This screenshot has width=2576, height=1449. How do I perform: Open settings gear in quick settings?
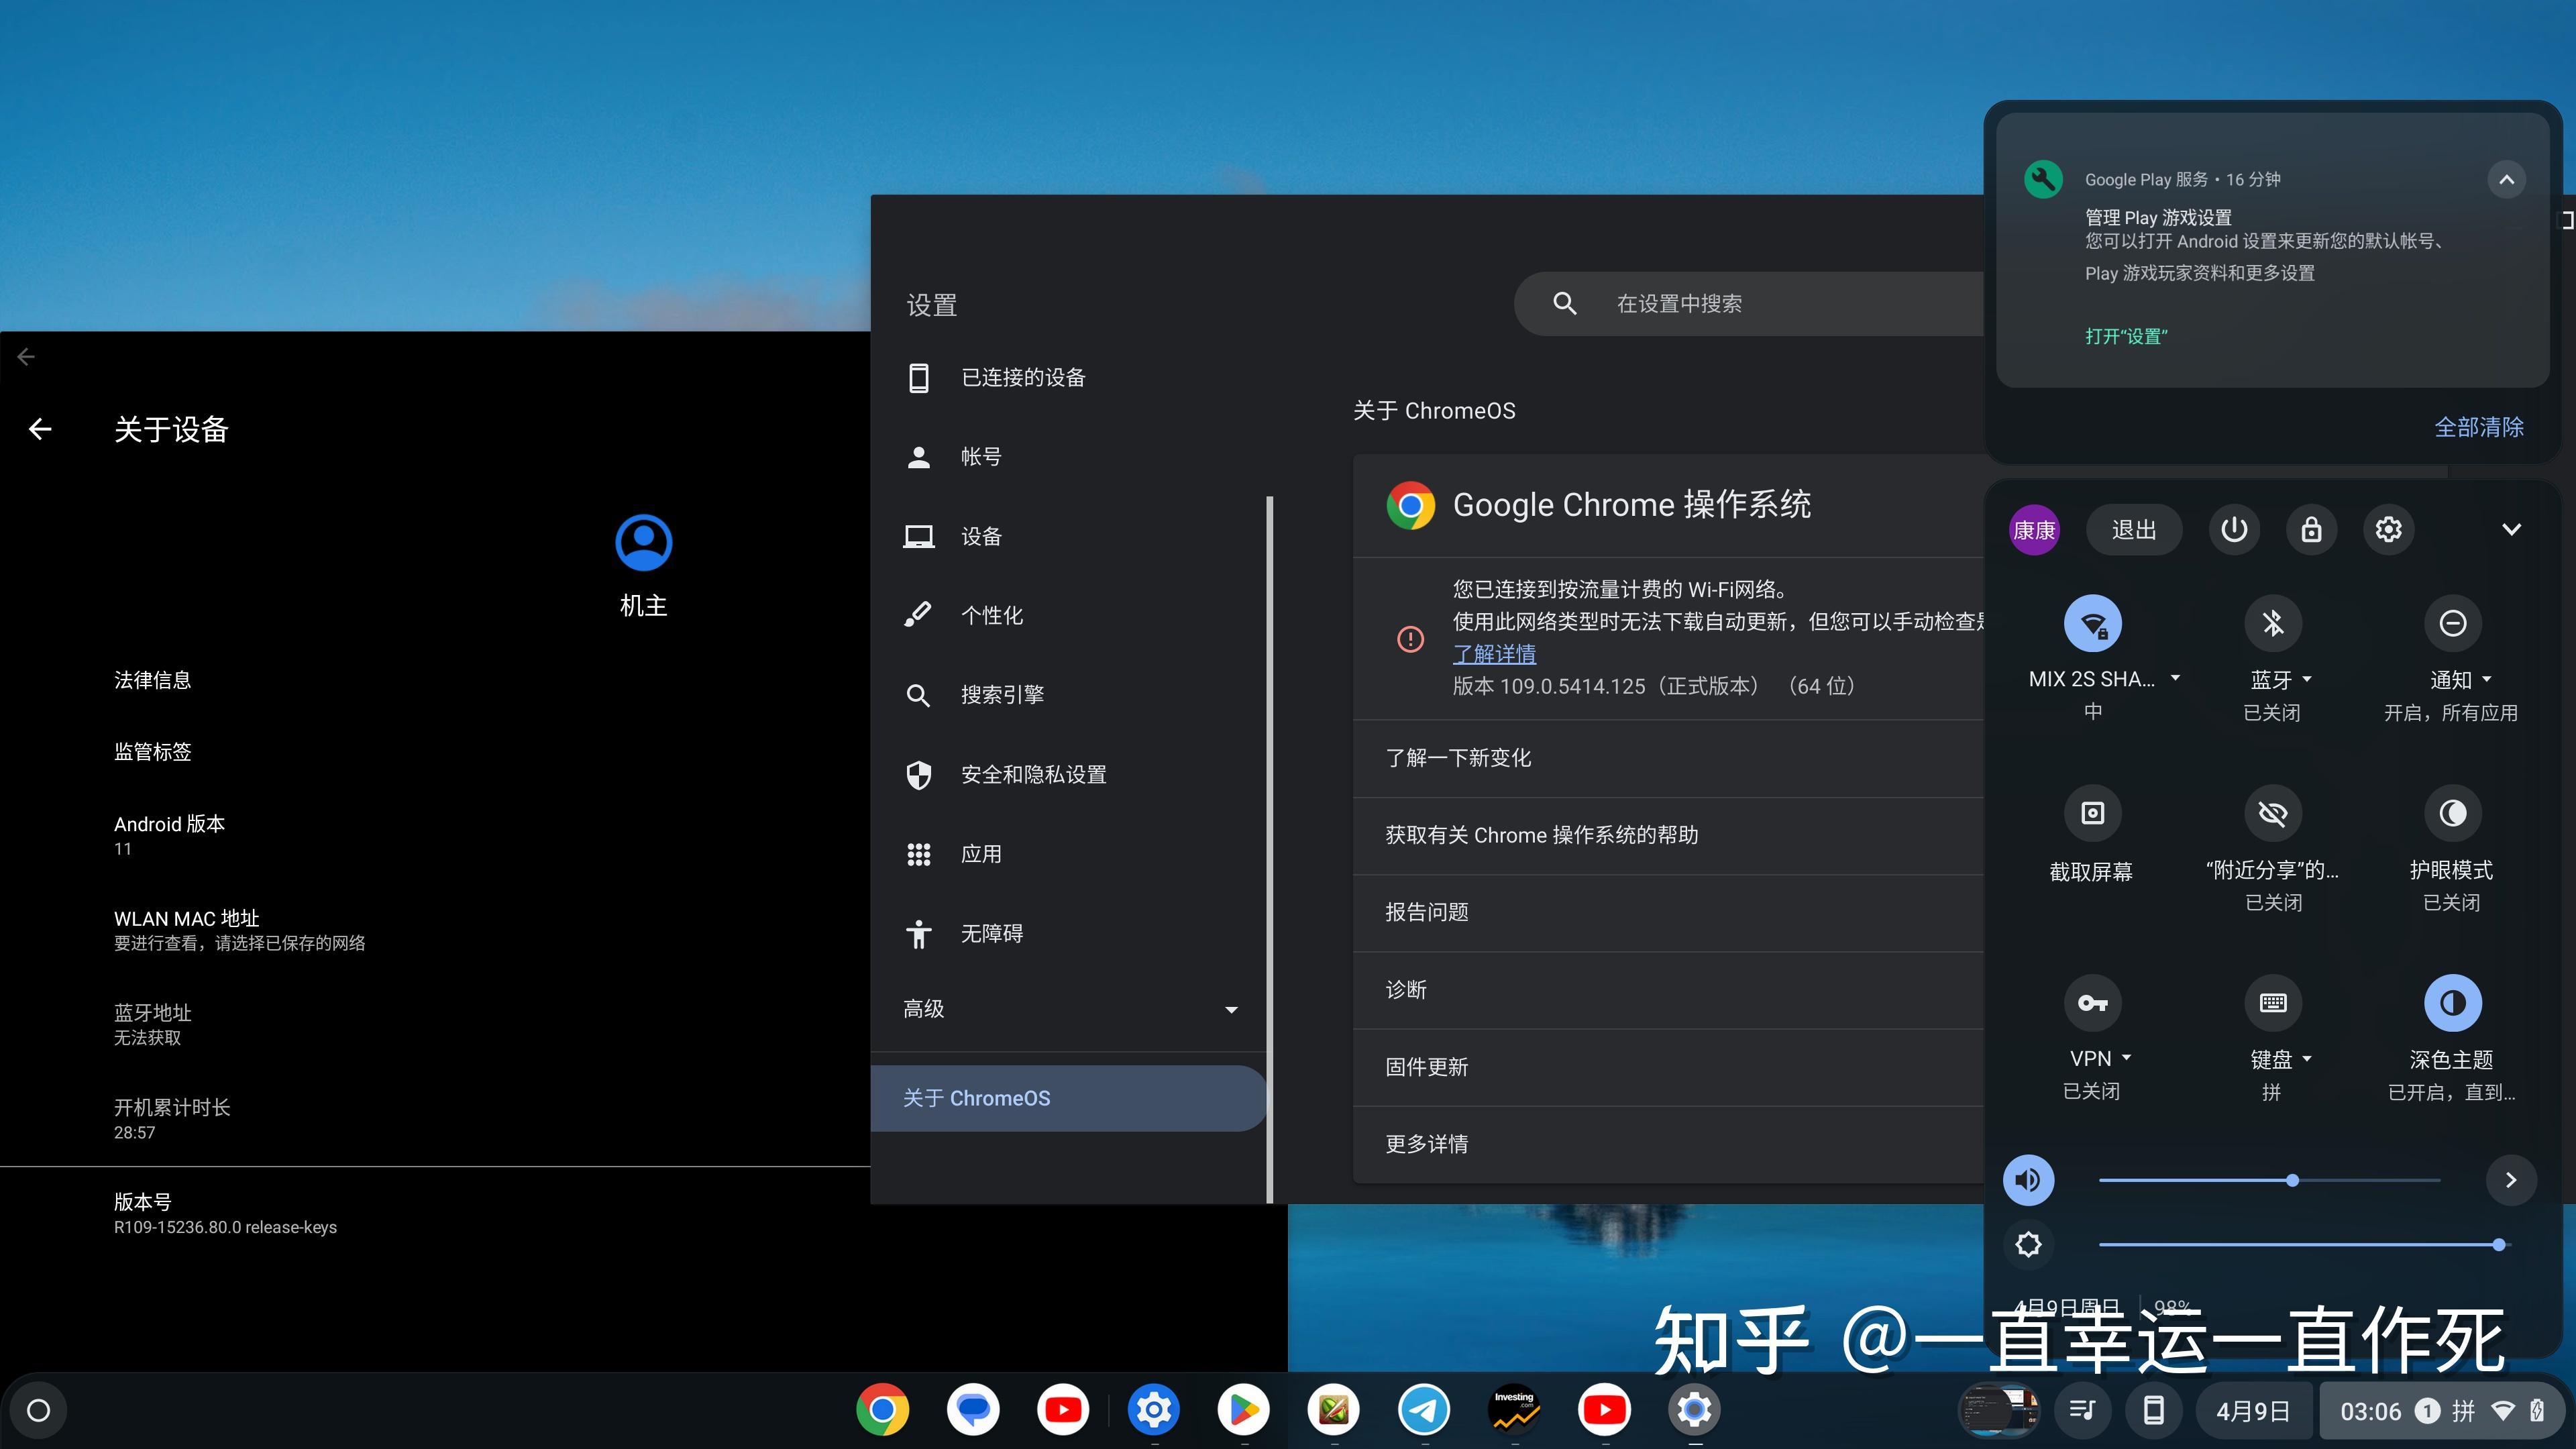click(2388, 529)
